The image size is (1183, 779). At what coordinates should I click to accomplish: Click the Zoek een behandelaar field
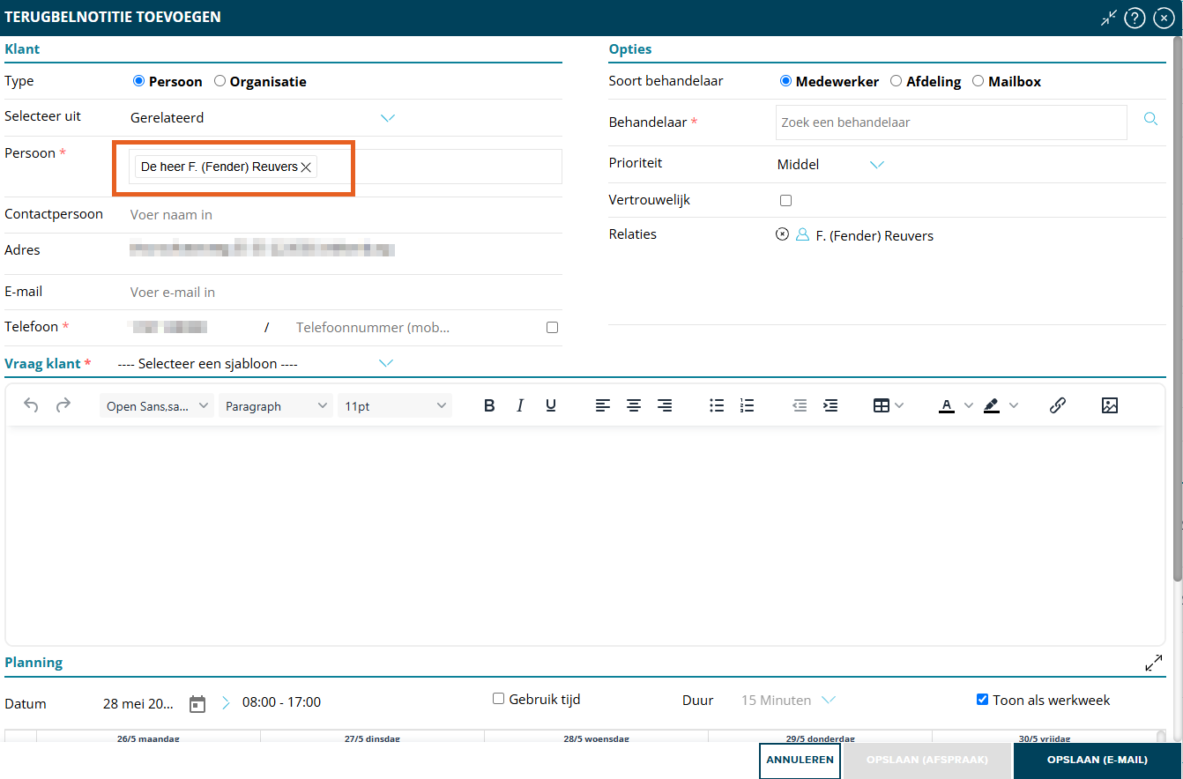[951, 122]
